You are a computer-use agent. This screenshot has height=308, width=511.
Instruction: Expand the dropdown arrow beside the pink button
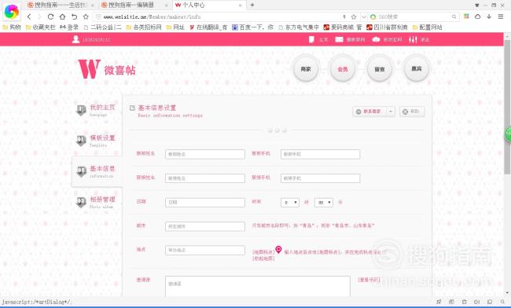(391, 112)
